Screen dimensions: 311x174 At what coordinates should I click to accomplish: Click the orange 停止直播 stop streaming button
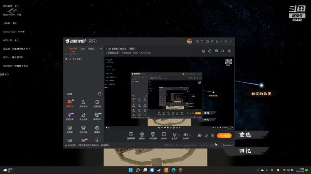pyautogui.click(x=224, y=136)
